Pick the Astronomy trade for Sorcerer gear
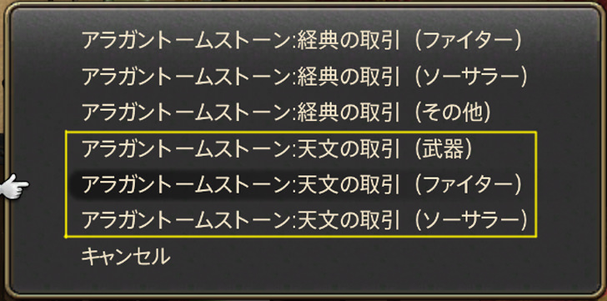 (x=304, y=220)
